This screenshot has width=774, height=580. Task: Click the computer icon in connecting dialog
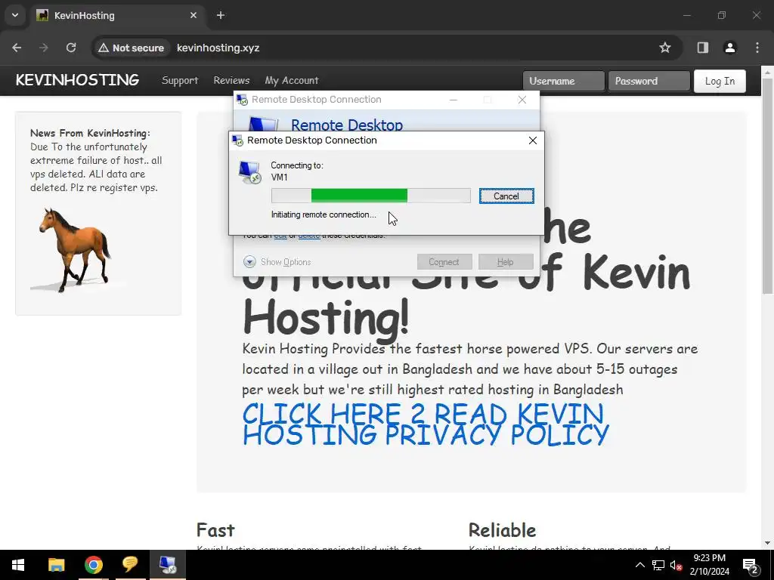(249, 173)
